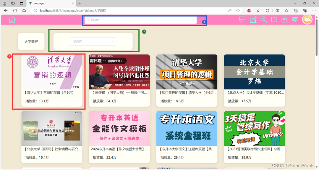
Task: Refresh the page with the reload icon
Action: pos(15,11)
